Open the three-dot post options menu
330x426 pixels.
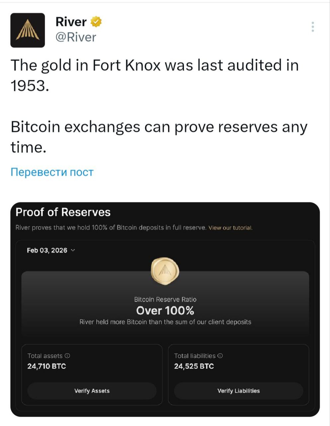point(313,27)
